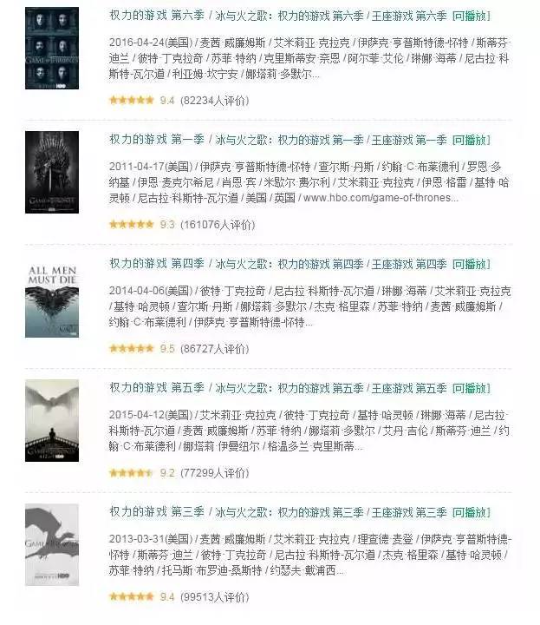The image size is (540, 625).
Task: Click 可播放 tag for Season 3
Action: tap(472, 512)
